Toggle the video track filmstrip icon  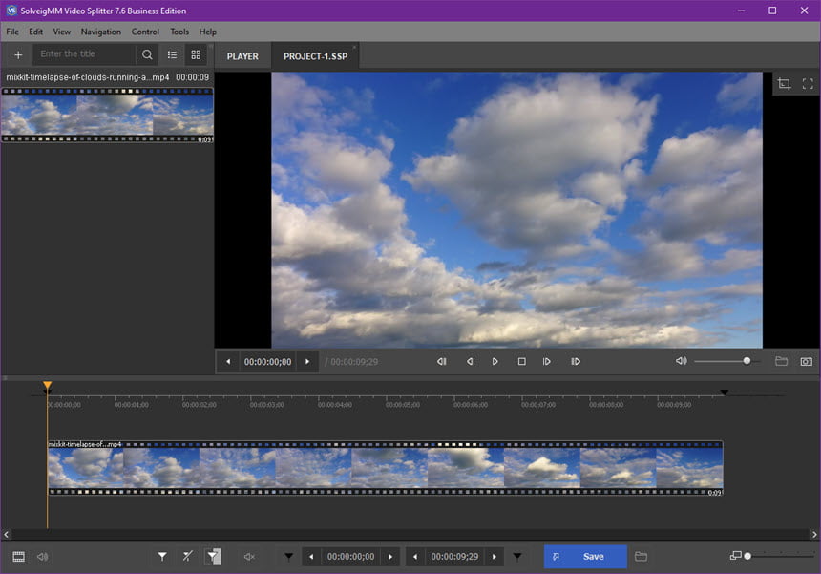[x=18, y=557]
